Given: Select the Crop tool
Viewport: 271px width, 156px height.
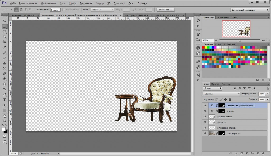Looking at the screenshot, I should click(4, 42).
